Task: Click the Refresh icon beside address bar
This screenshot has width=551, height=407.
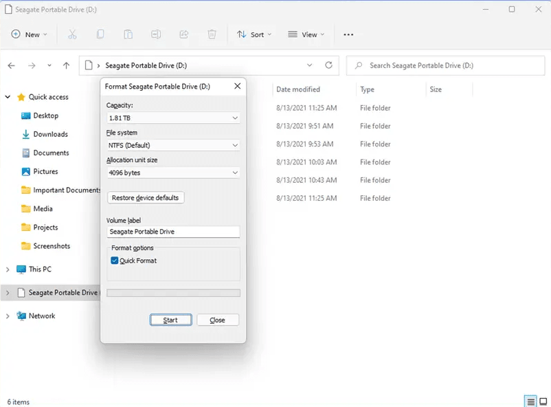Action: [x=328, y=65]
